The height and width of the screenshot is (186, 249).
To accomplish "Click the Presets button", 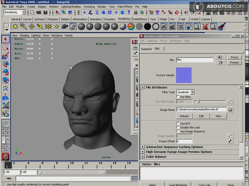I will pyautogui.click(x=234, y=63).
